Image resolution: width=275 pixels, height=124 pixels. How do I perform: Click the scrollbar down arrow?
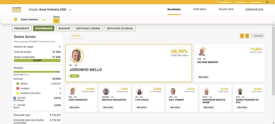click(x=273, y=122)
